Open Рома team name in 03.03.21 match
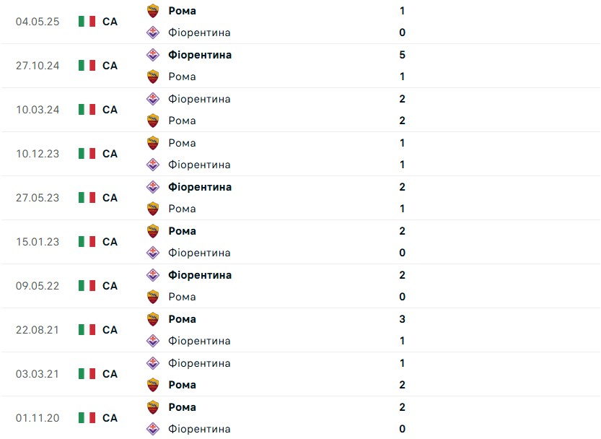 point(182,385)
